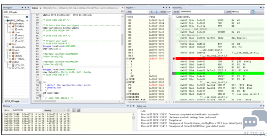
Task: Open the GPIO_IOToggle configuration dropdown
Action: [16, 12]
